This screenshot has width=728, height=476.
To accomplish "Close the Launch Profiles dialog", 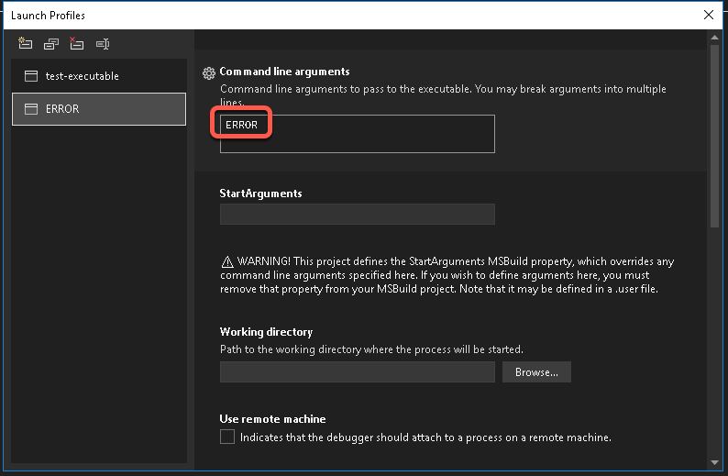I will [x=709, y=15].
